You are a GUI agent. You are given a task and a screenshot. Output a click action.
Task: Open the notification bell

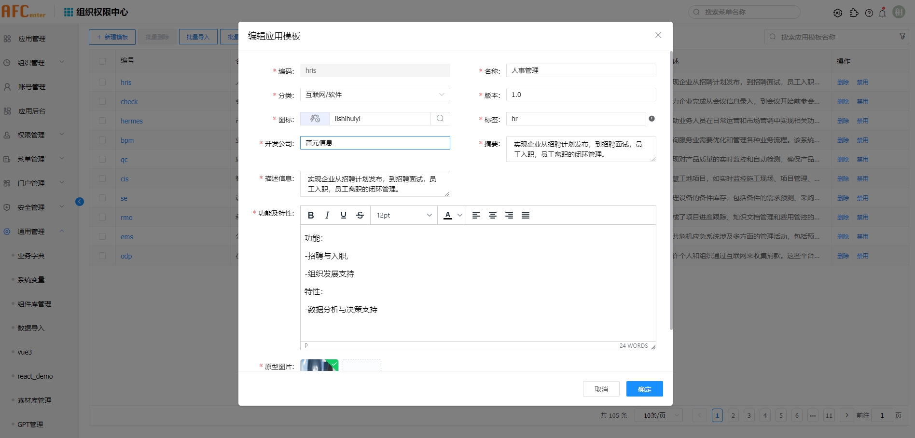[x=882, y=13]
